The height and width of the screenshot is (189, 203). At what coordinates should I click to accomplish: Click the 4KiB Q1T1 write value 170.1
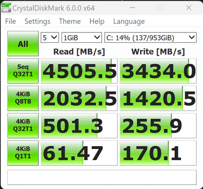(158, 153)
